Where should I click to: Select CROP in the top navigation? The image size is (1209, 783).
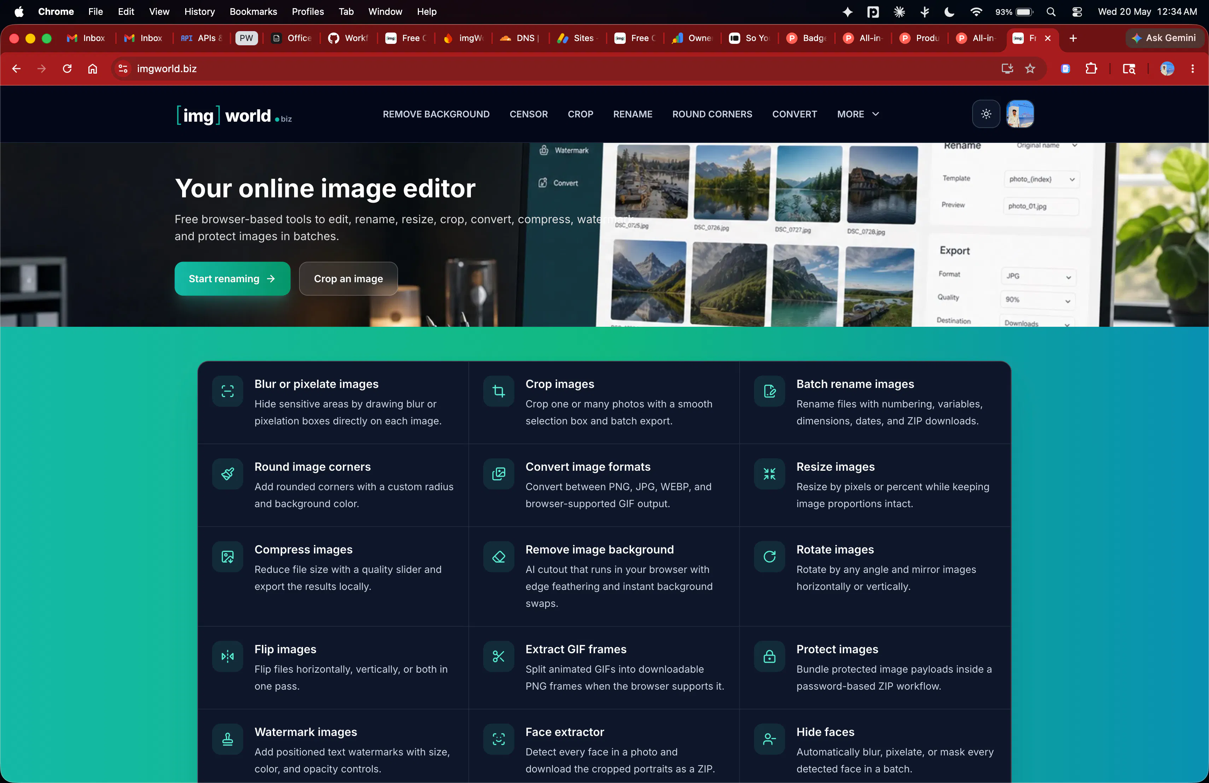[580, 114]
